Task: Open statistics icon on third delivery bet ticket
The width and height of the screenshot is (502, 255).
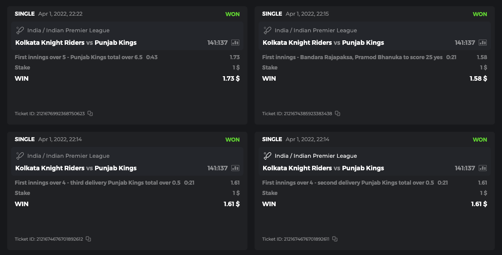Action: click(235, 168)
